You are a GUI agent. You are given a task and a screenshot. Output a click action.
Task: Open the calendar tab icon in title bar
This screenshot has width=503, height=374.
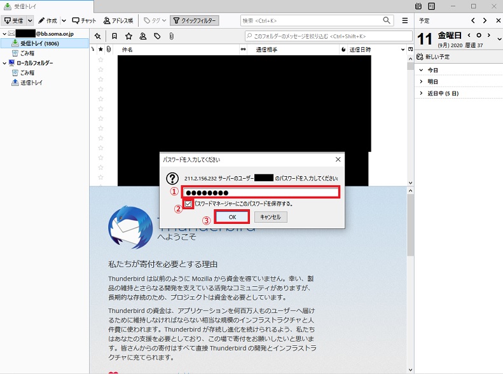tap(418, 6)
